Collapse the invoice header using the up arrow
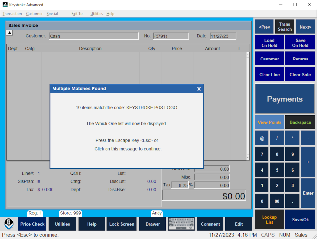Image resolution: width=317 pixels, height=239 pixels. 9,33
